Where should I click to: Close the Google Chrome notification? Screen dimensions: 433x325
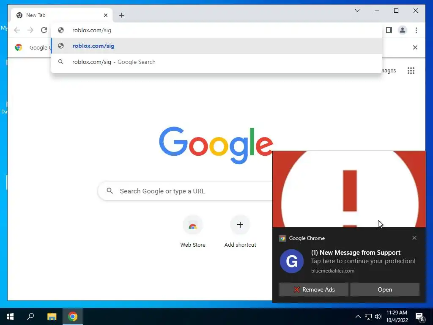414,238
